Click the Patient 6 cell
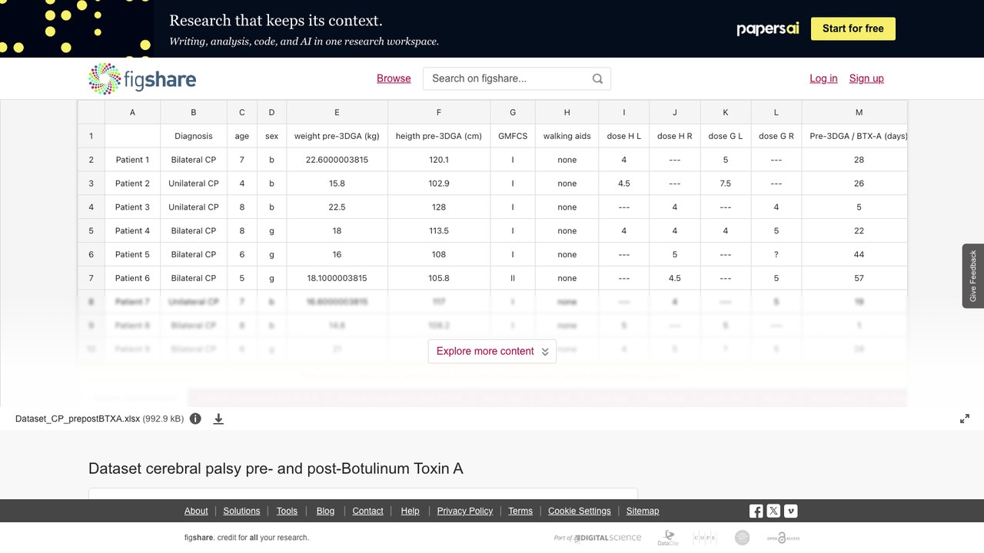984x553 pixels. 132,278
